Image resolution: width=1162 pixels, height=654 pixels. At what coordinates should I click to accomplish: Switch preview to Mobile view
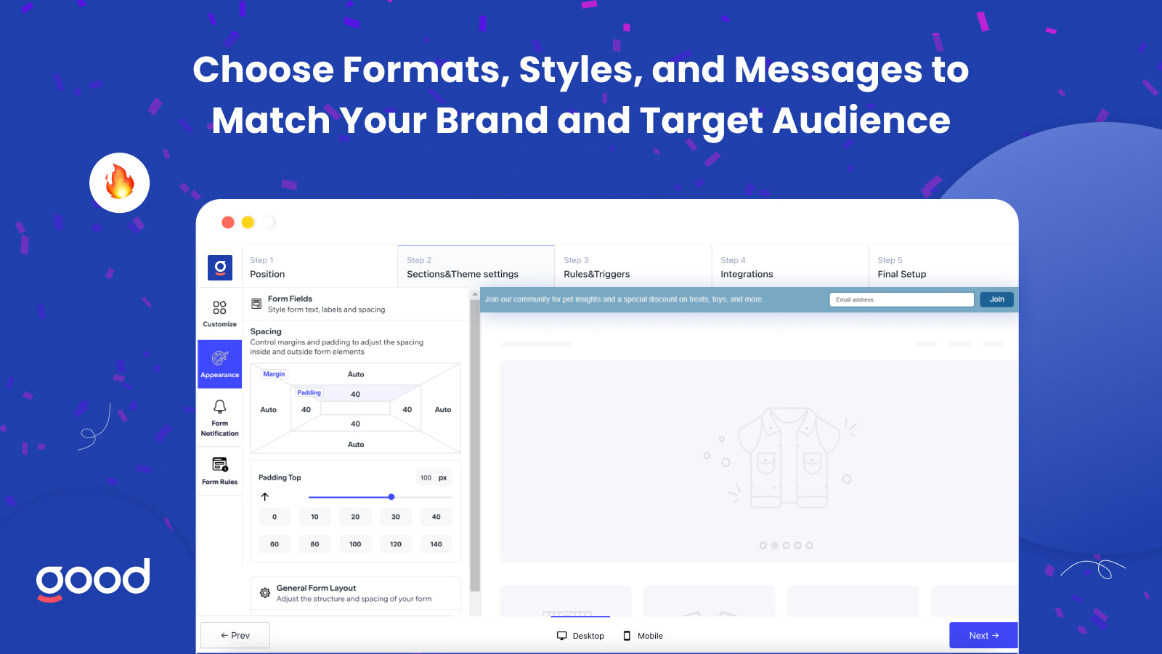click(643, 636)
